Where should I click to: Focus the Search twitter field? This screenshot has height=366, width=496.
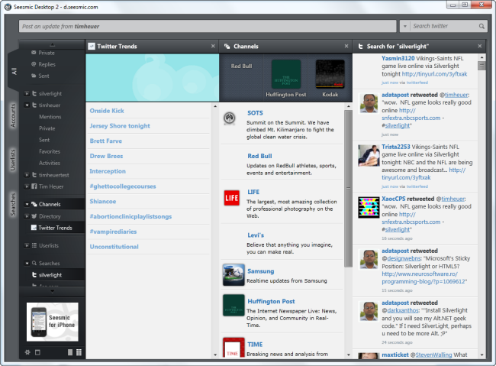coord(445,26)
